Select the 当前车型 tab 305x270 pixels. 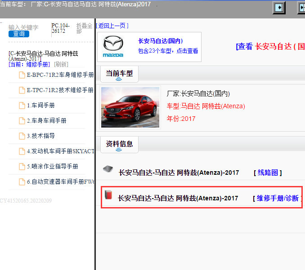[119, 74]
